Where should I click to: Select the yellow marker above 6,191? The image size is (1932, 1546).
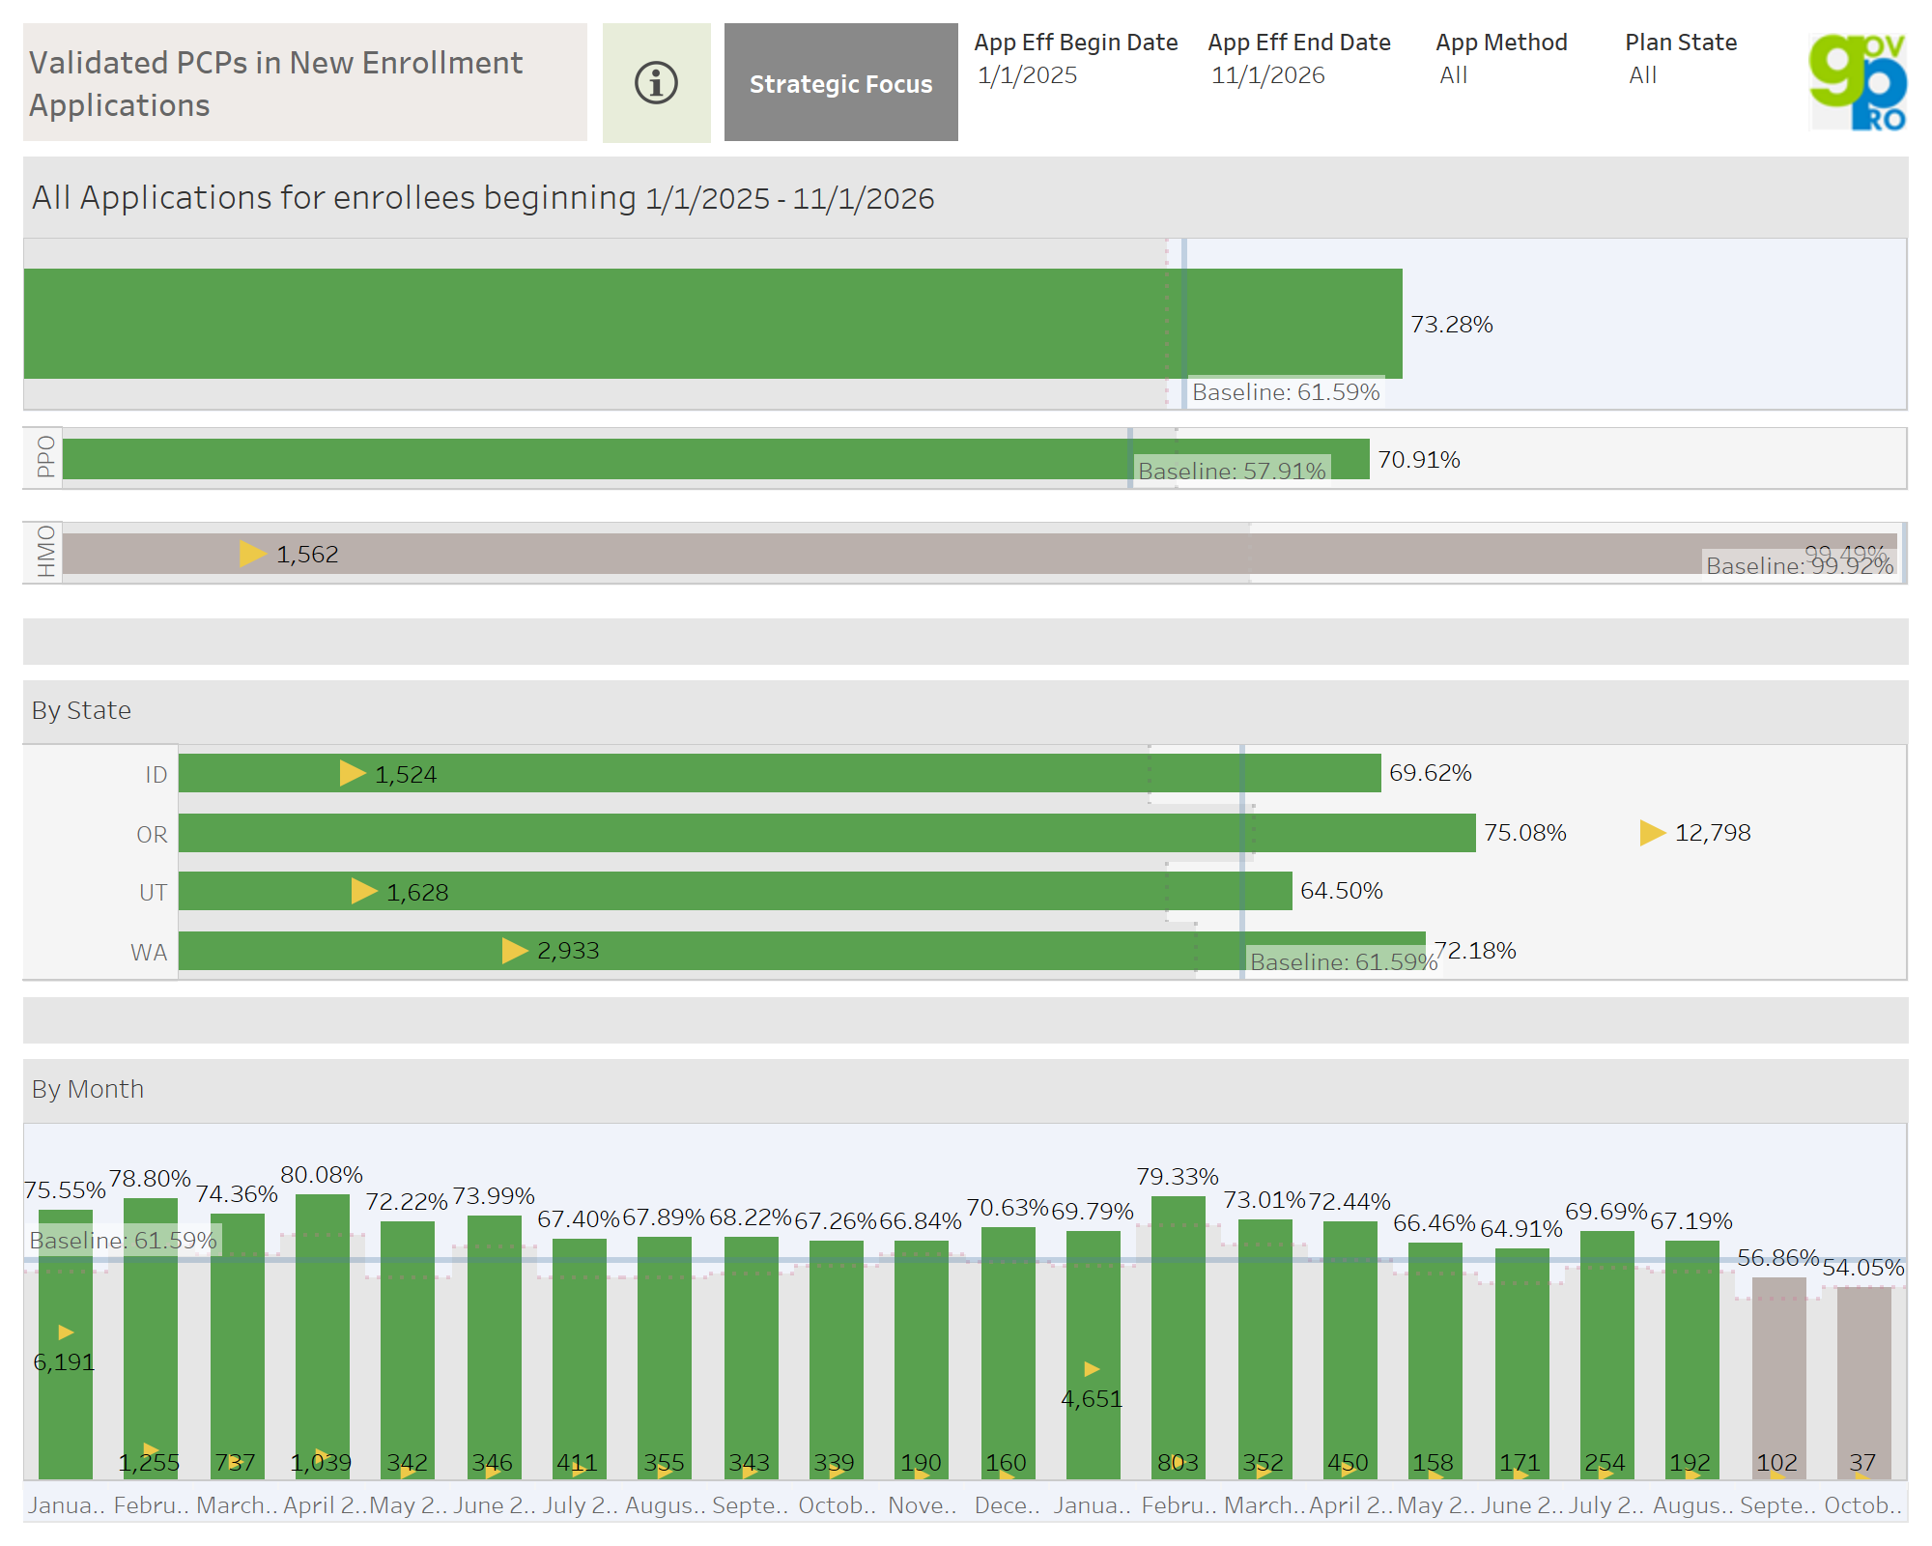66,1332
